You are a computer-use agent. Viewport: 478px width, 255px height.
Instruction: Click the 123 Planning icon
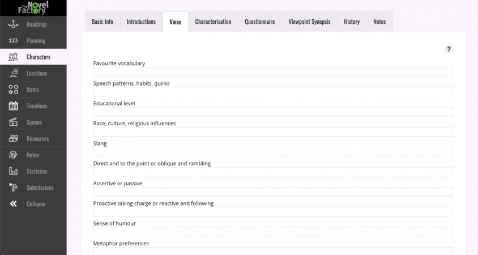[x=13, y=41]
